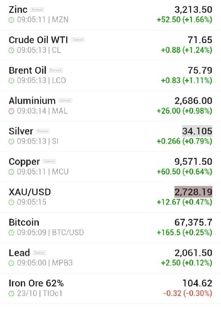221x314 pixels.
Task: Click Iron Ore change -0.32 (-0.30%)
Action: pyautogui.click(x=188, y=293)
